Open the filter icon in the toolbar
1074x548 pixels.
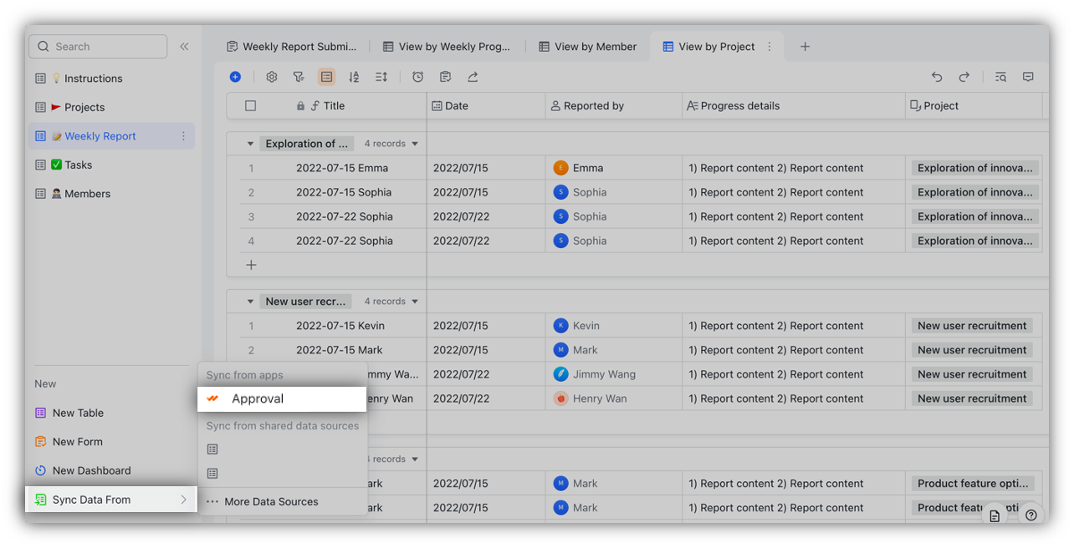298,76
